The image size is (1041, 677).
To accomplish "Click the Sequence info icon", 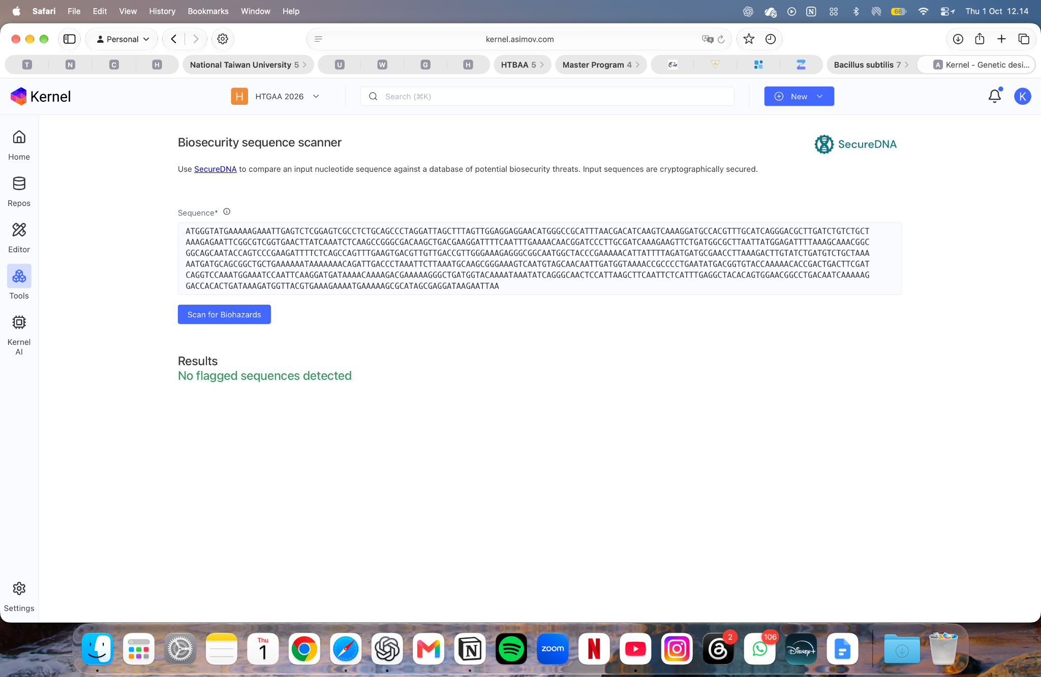I will [x=227, y=212].
